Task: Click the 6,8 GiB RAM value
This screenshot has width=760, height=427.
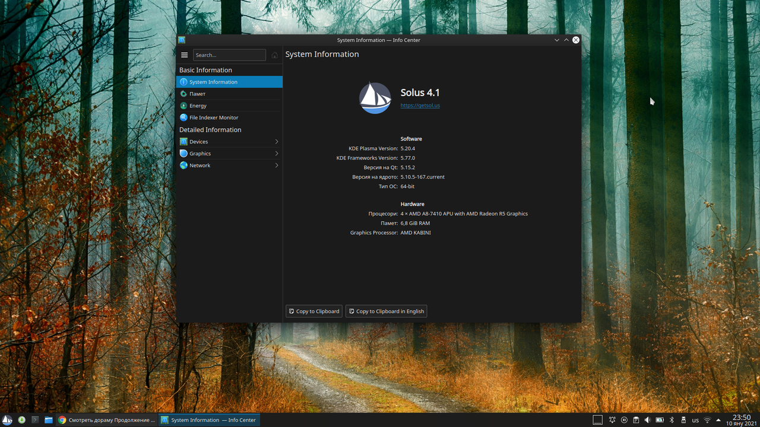Action: pyautogui.click(x=415, y=223)
